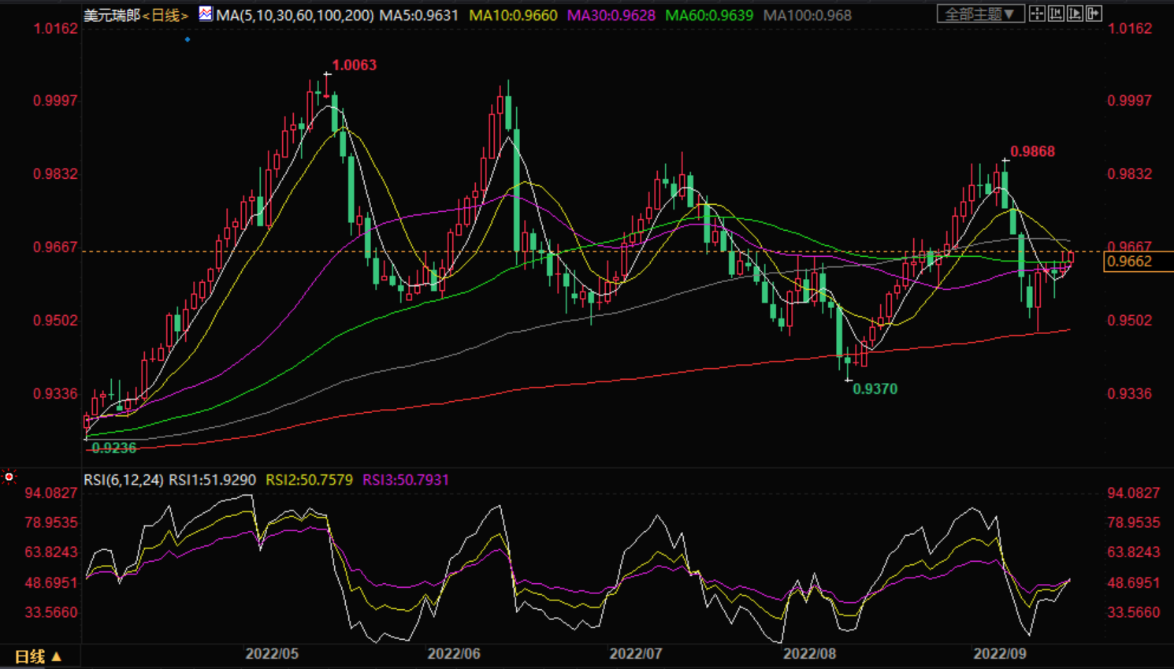The image size is (1174, 669).
Task: Toggle the MA10 yellow line label
Action: coord(513,15)
